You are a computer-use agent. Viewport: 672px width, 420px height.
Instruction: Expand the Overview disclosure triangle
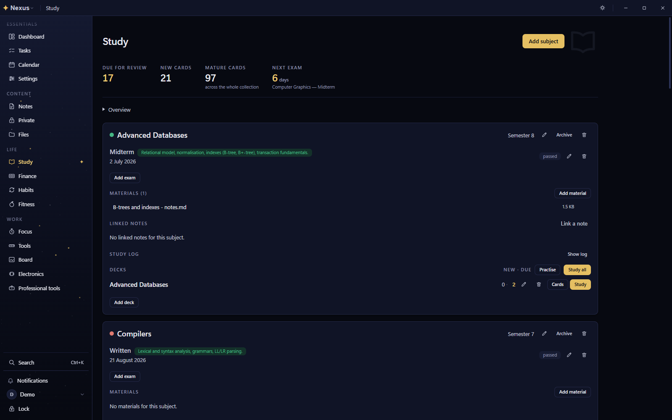[104, 110]
